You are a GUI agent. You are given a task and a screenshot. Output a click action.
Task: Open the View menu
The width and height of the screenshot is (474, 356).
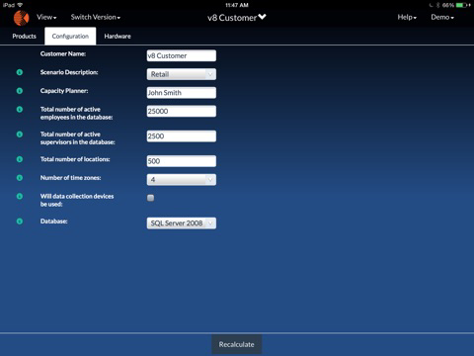click(x=46, y=17)
